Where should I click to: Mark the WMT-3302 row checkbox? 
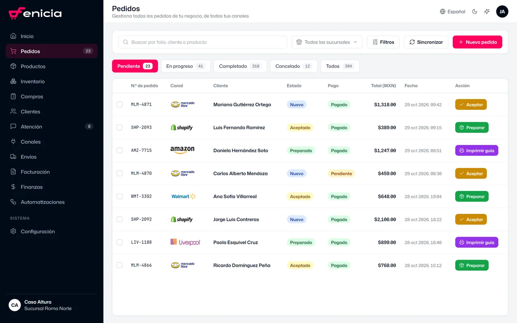(x=120, y=196)
